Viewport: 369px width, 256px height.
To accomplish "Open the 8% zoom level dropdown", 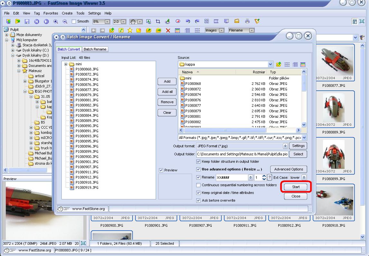I will [107, 22].
